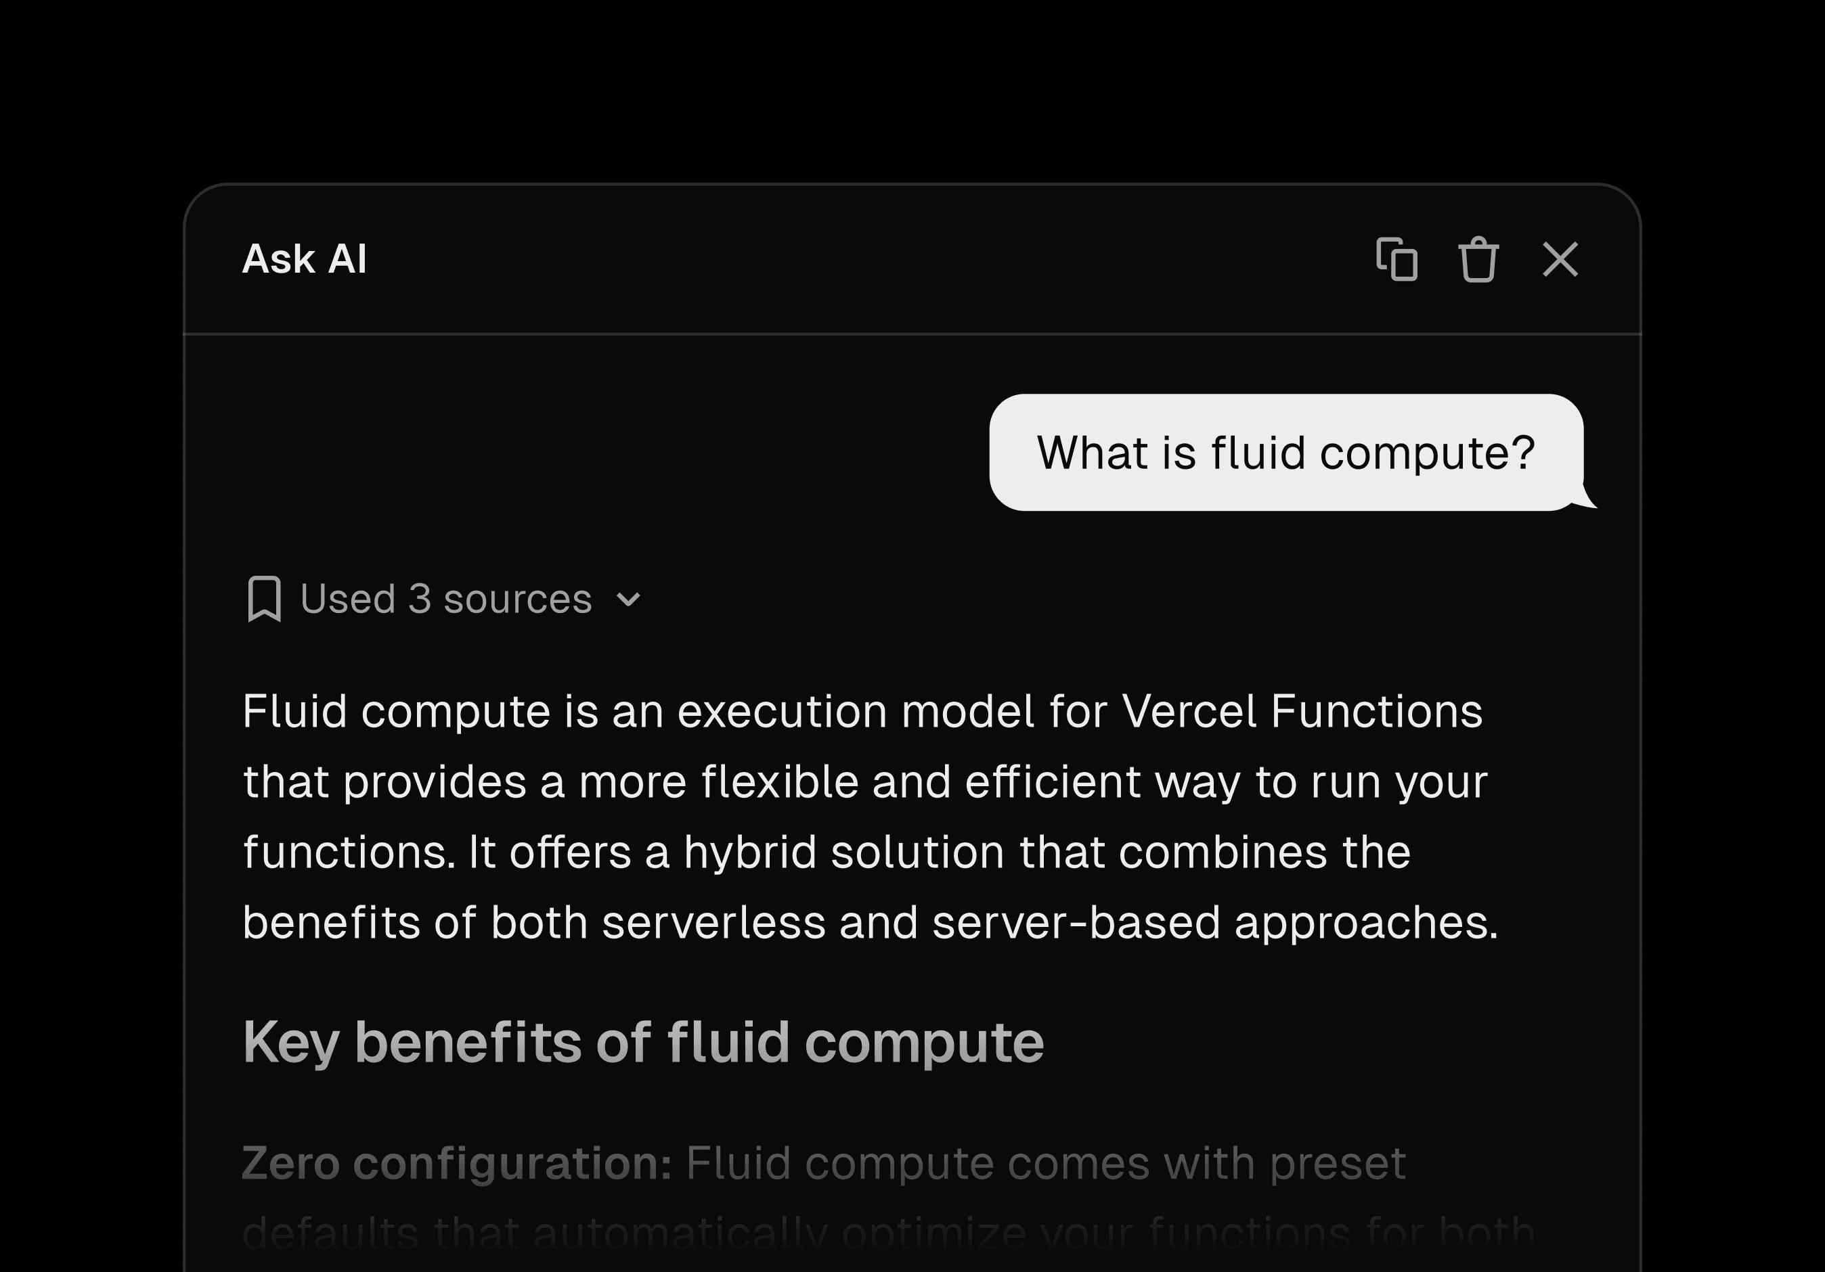This screenshot has width=1825, height=1272.
Task: Click the bookmark icon beside sources
Action: [x=264, y=599]
